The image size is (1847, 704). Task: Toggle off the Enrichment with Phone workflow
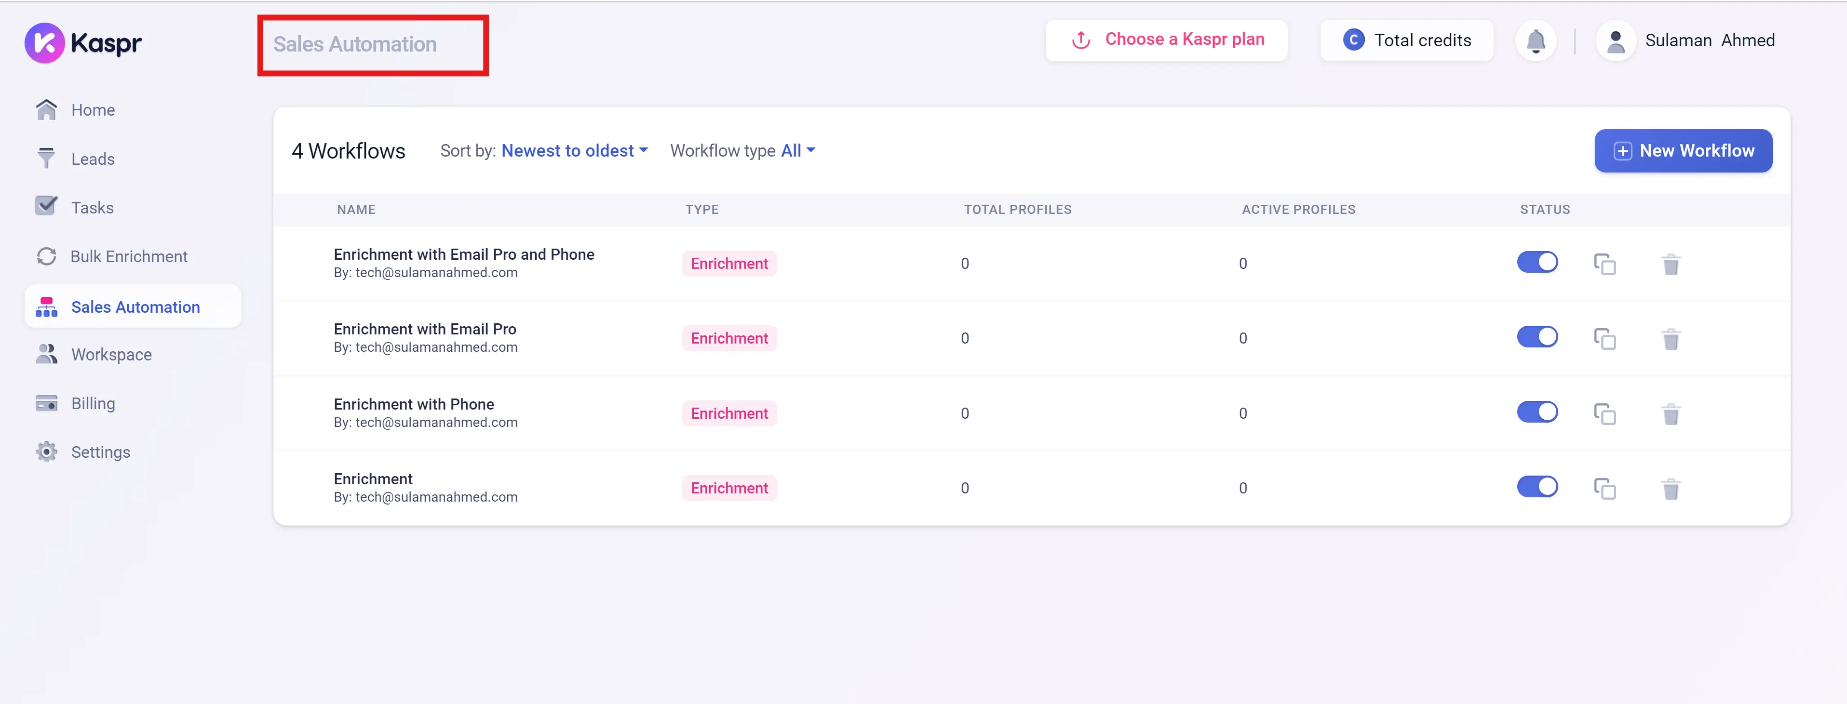pyautogui.click(x=1537, y=412)
